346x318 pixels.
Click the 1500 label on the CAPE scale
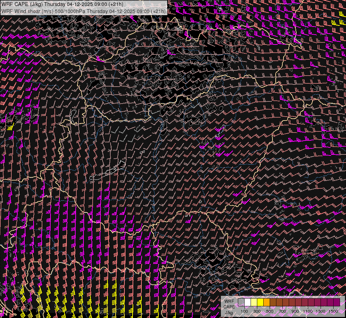(x=333, y=311)
